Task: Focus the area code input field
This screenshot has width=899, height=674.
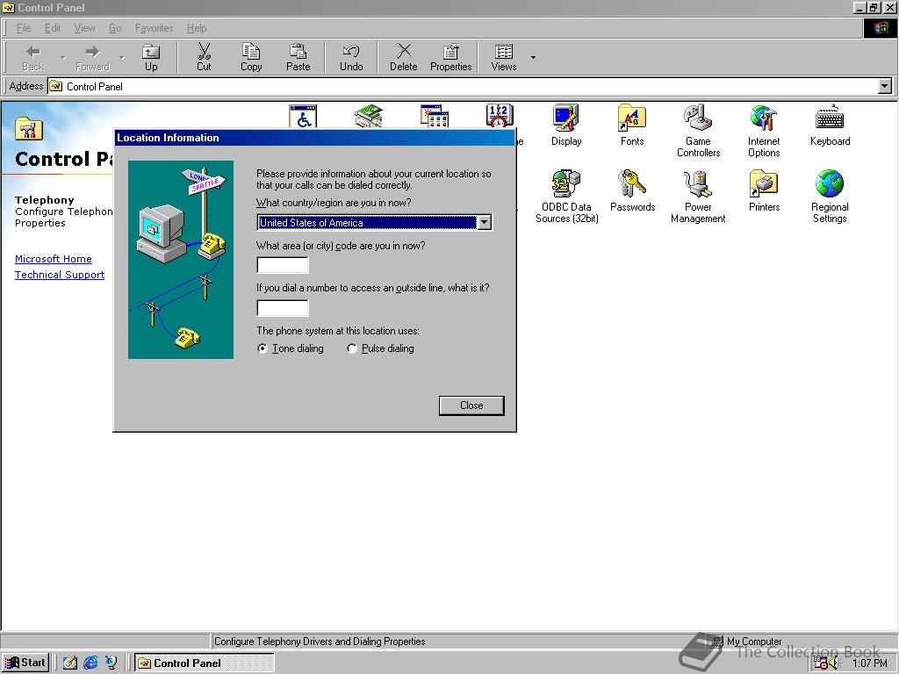Action: click(283, 265)
